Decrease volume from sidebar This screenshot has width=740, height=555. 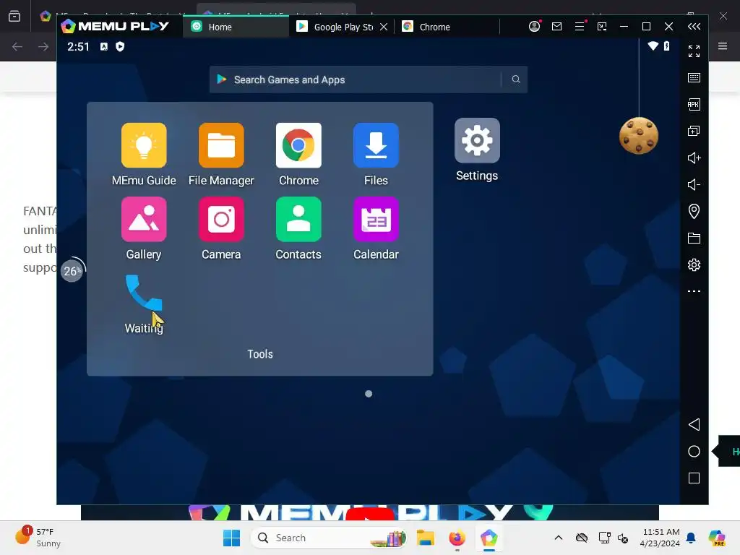pos(694,184)
